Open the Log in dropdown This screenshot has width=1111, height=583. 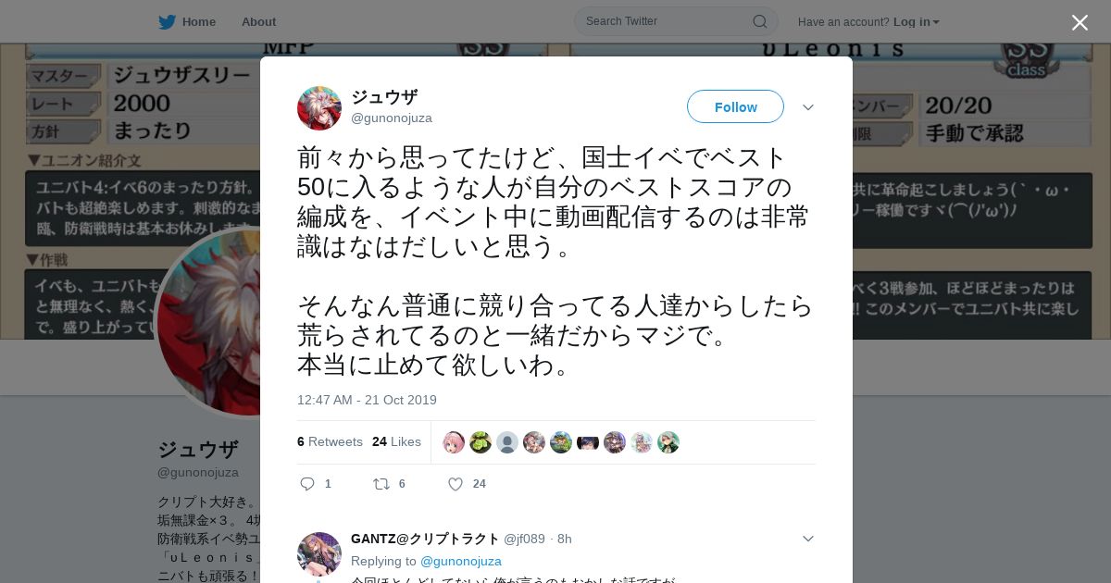click(x=916, y=21)
